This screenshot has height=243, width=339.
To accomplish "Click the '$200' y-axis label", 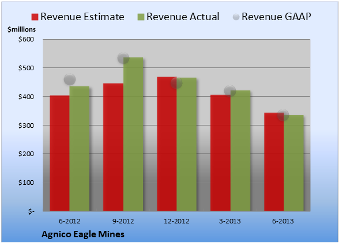I will point(26,154).
